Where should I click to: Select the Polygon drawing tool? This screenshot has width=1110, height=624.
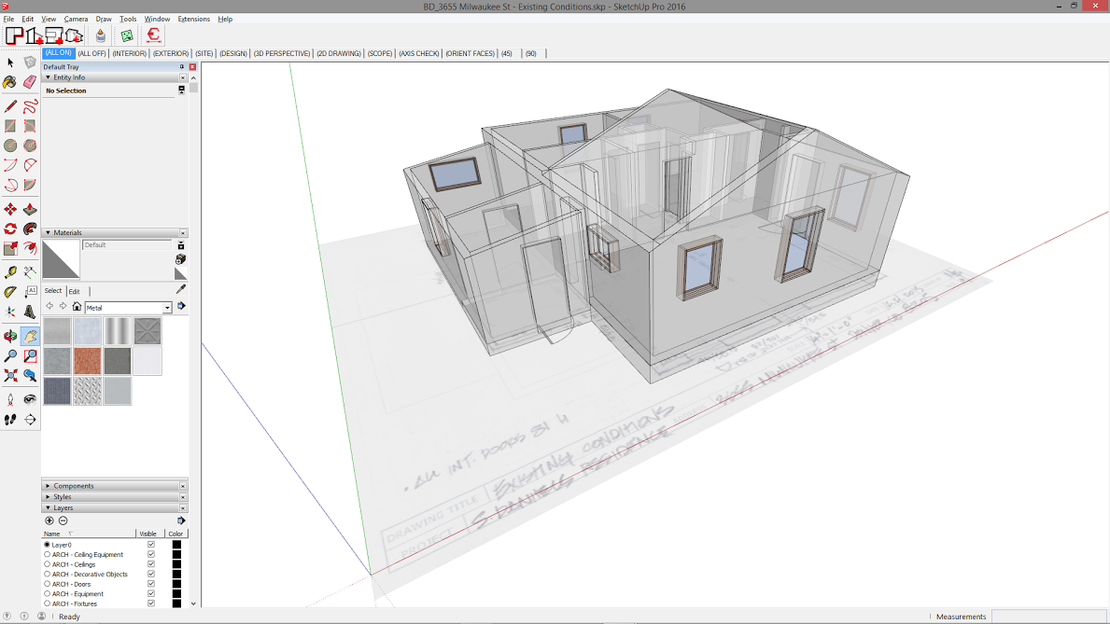30,146
